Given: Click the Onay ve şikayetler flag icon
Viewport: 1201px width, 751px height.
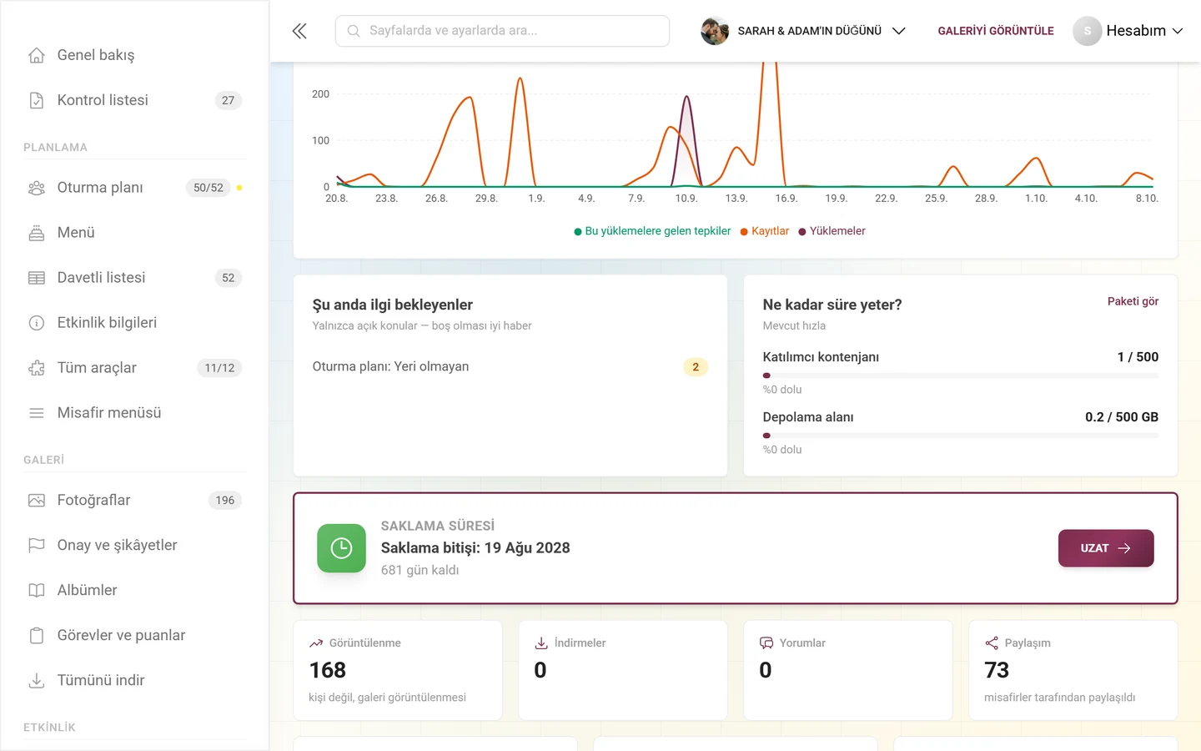Looking at the screenshot, I should pyautogui.click(x=37, y=546).
